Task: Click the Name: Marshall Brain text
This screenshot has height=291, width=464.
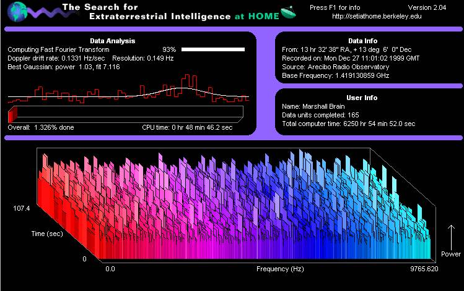Action: coord(313,106)
